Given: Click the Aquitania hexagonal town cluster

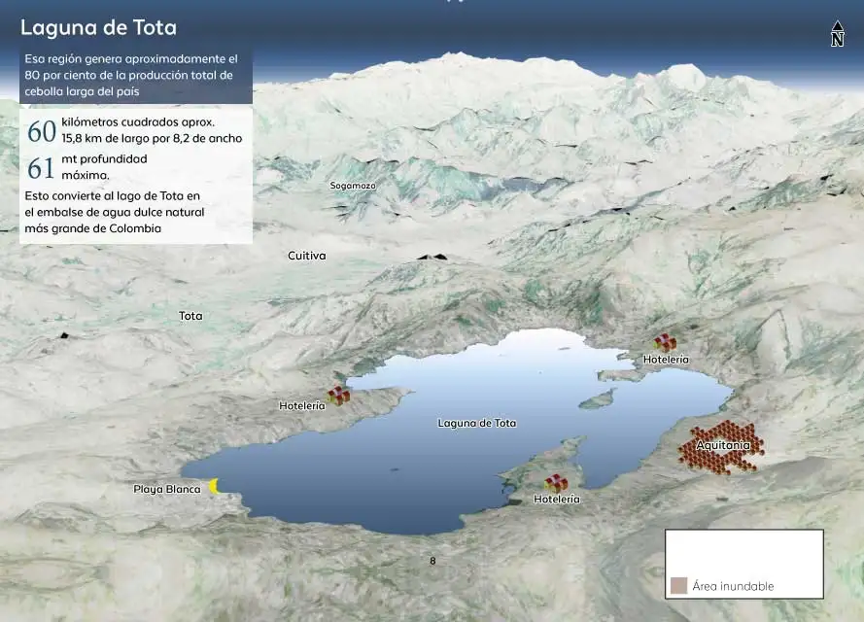Looking at the screenshot, I should click(x=721, y=447).
